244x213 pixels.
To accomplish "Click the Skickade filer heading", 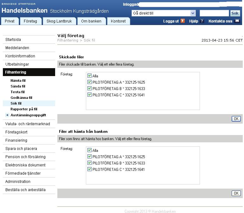I will (71, 57).
